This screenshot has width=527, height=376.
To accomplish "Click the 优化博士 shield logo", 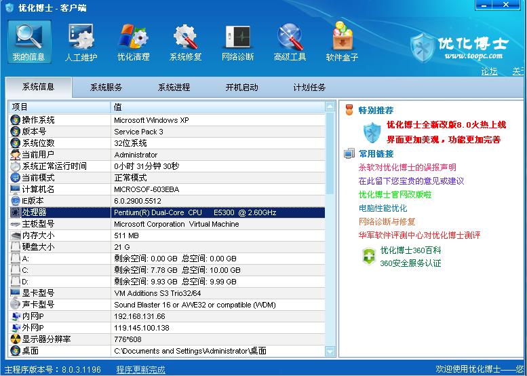I will [423, 48].
